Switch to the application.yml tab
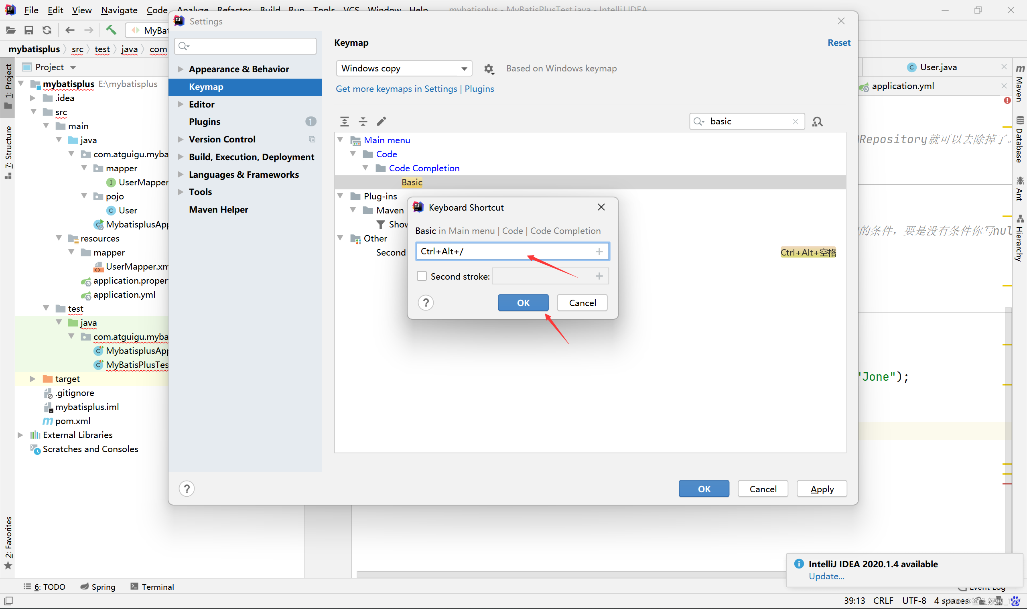Image resolution: width=1027 pixels, height=609 pixels. (x=902, y=86)
